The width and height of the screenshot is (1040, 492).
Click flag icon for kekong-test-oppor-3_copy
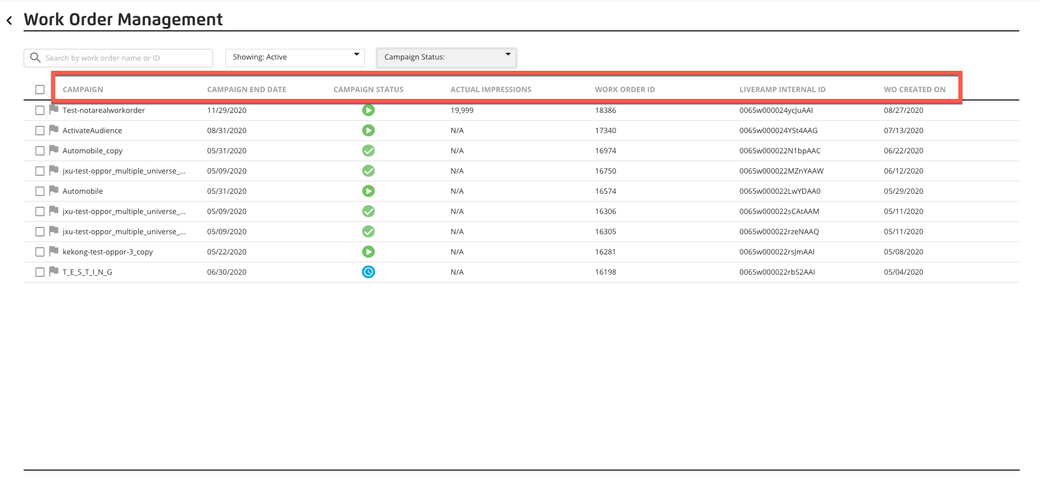pyautogui.click(x=54, y=251)
